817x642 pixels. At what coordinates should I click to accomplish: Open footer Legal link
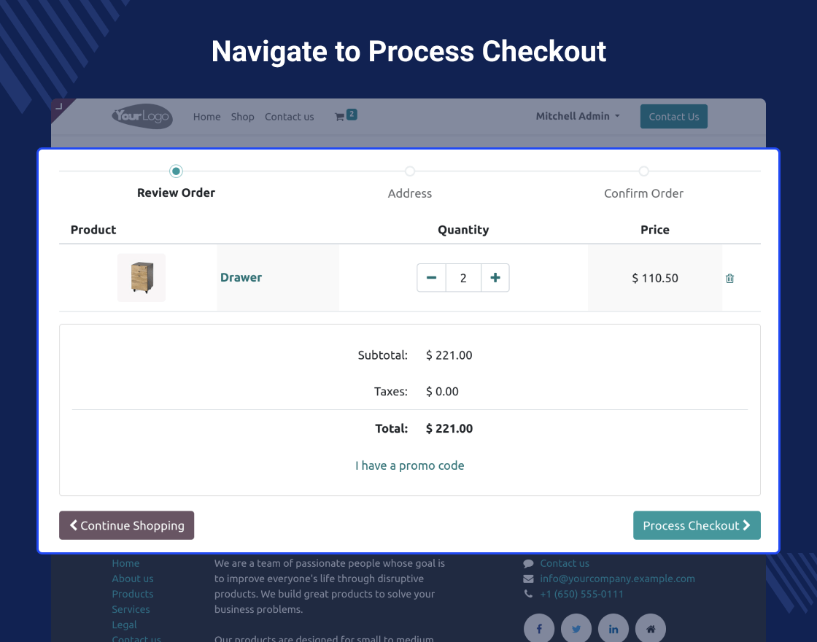pos(124,624)
